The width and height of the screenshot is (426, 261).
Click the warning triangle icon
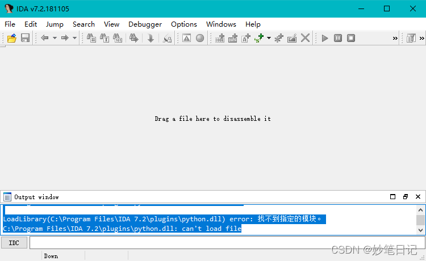click(187, 38)
